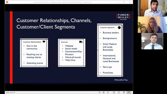Switch to Slide Sorter view icon
The height and width of the screenshot is (94, 167).
(x=119, y=92)
